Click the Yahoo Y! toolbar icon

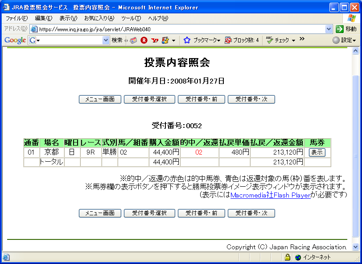point(155,40)
